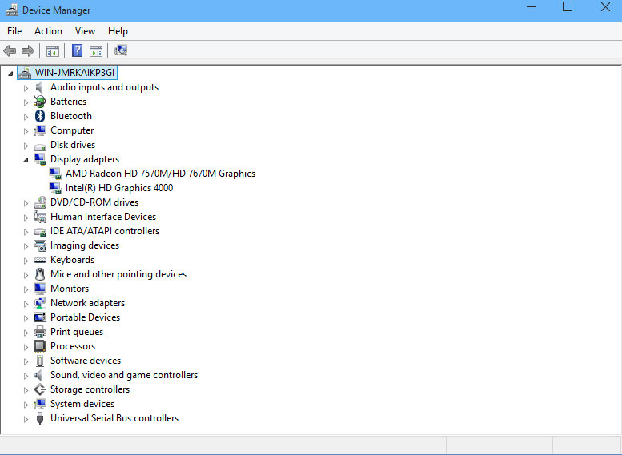The height and width of the screenshot is (455, 622).
Task: Open the File menu
Action: (14, 31)
